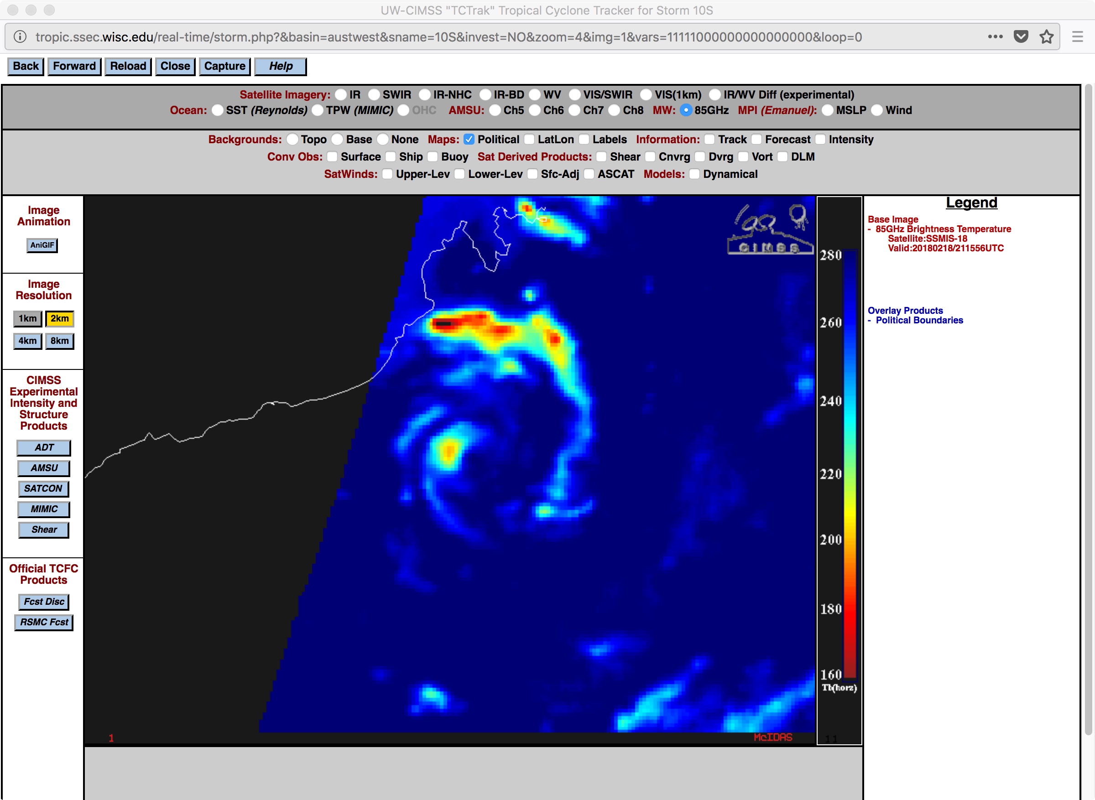Viewport: 1095px width, 800px height.
Task: Open the browser hamburger menu
Action: (1078, 37)
